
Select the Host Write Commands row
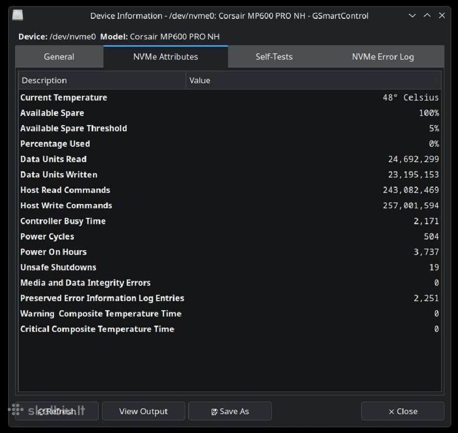point(229,205)
